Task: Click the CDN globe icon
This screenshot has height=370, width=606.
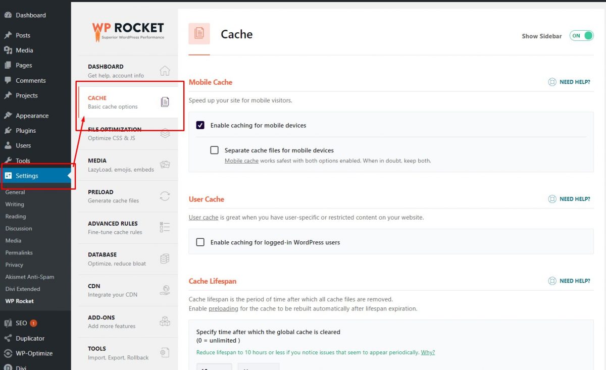Action: pyautogui.click(x=165, y=290)
